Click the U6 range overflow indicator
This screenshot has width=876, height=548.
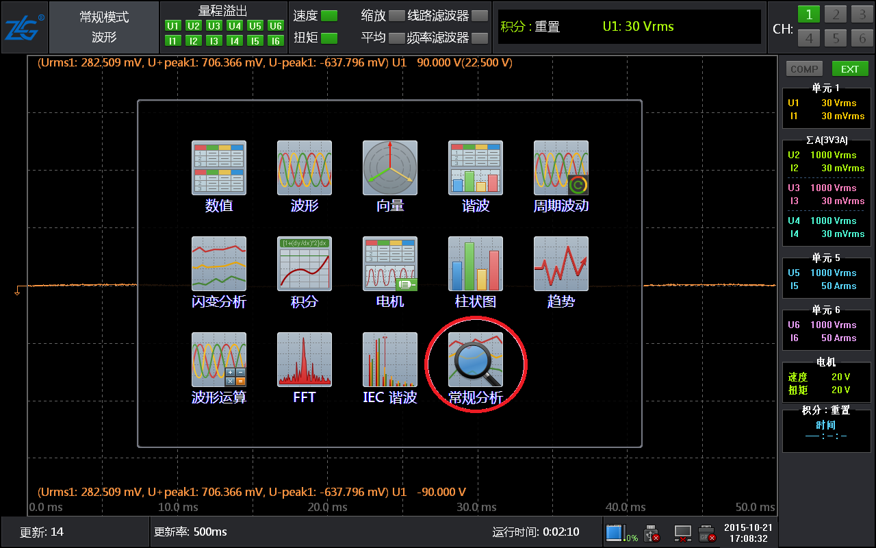[x=276, y=26]
